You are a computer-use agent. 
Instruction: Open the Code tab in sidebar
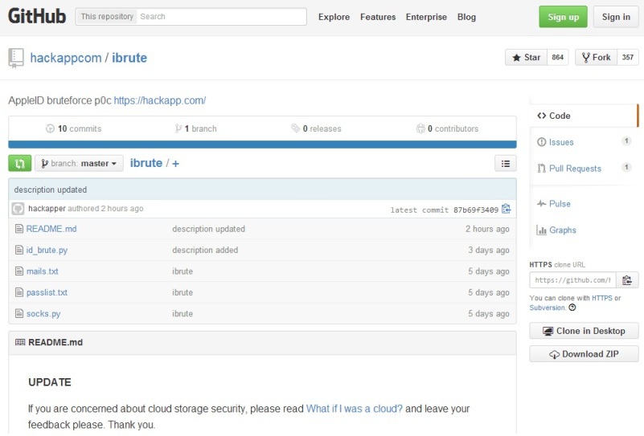[x=584, y=116]
